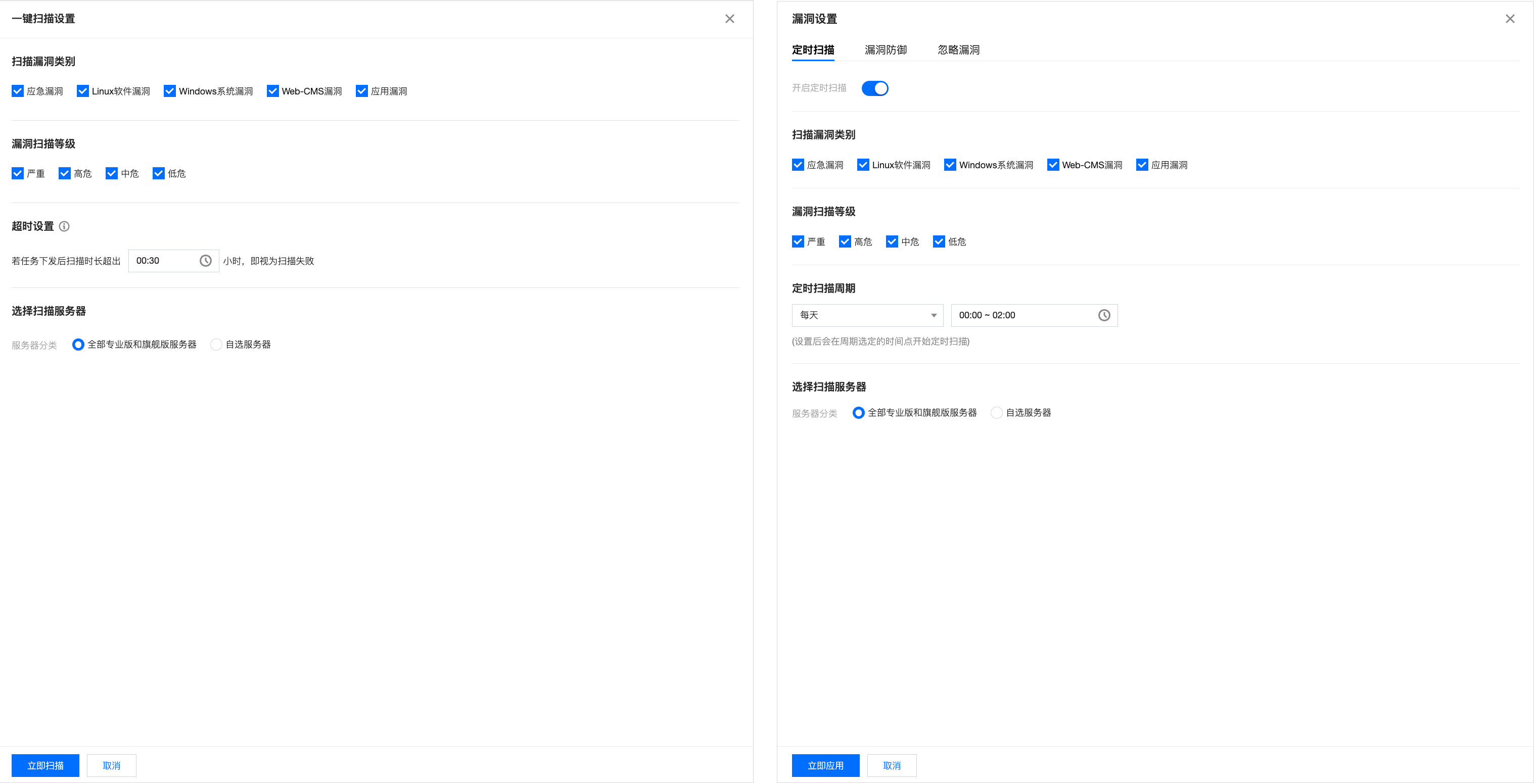Click clock icon in 00:00 ~ 02:00 field
Viewport: 1534px width, 783px height.
(1104, 315)
